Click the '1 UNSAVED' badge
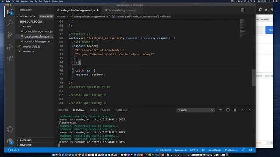The image size is (280, 157). (46, 17)
